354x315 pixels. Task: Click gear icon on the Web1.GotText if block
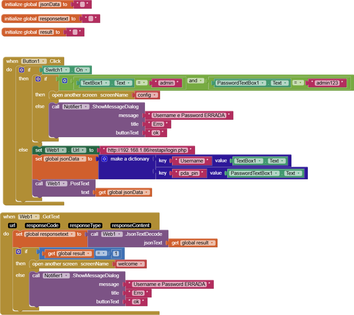18,251
